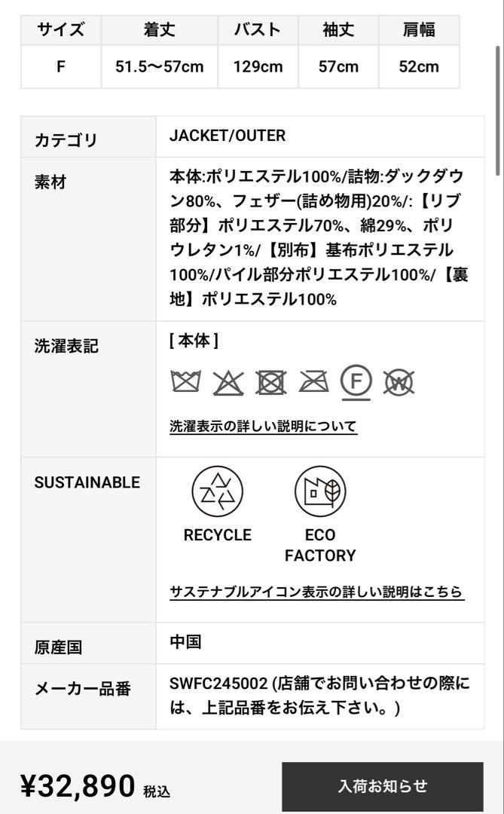The image size is (504, 814).
Task: Click the ECO FACTORY icon
Action: click(x=320, y=491)
